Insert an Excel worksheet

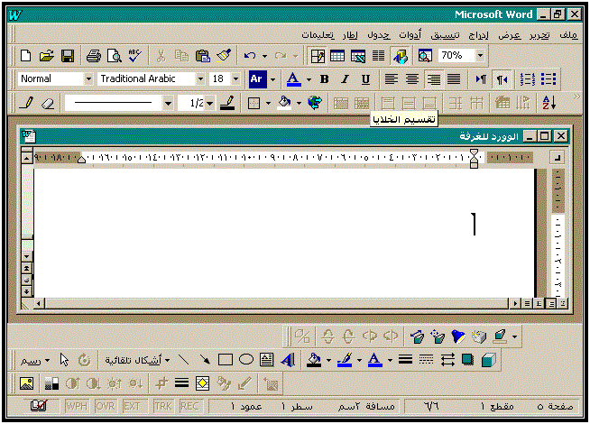click(358, 56)
